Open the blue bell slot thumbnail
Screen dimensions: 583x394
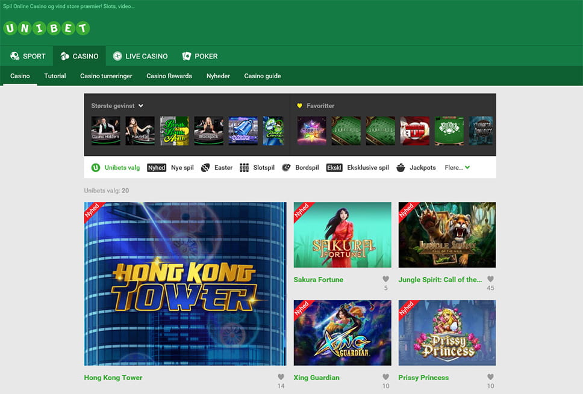(243, 131)
